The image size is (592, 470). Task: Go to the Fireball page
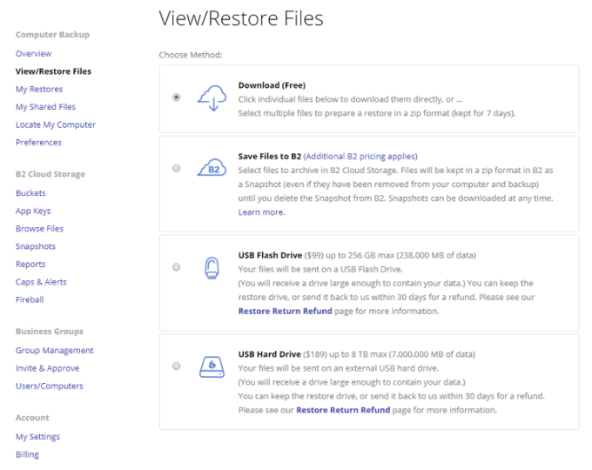(30, 299)
